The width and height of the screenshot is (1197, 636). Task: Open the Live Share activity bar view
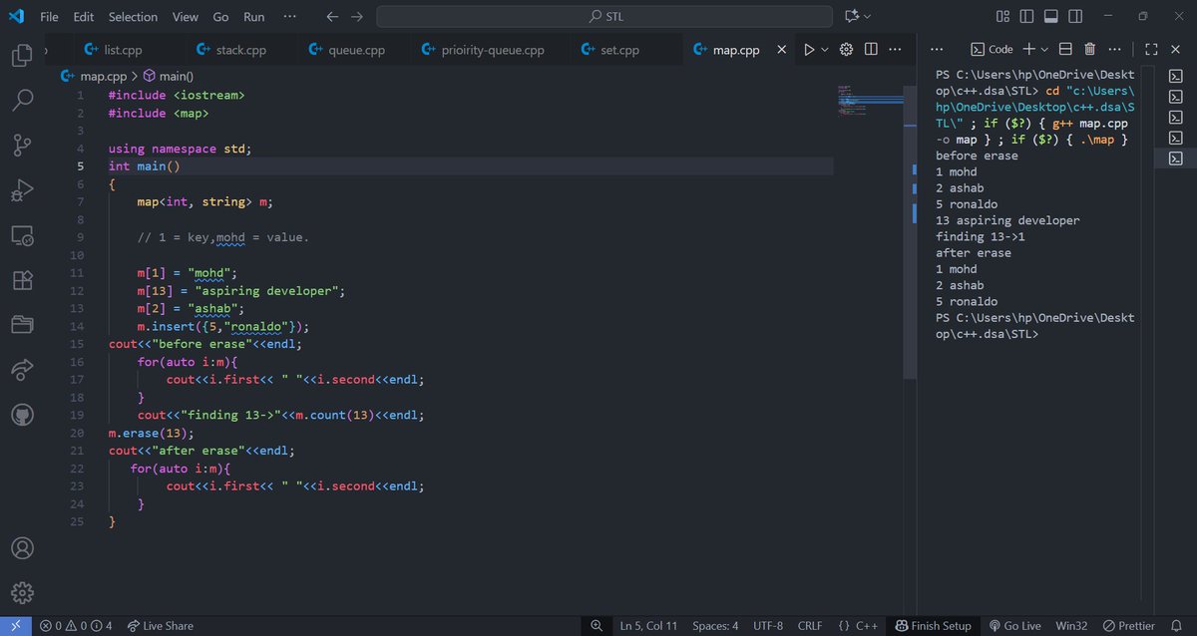[22, 370]
